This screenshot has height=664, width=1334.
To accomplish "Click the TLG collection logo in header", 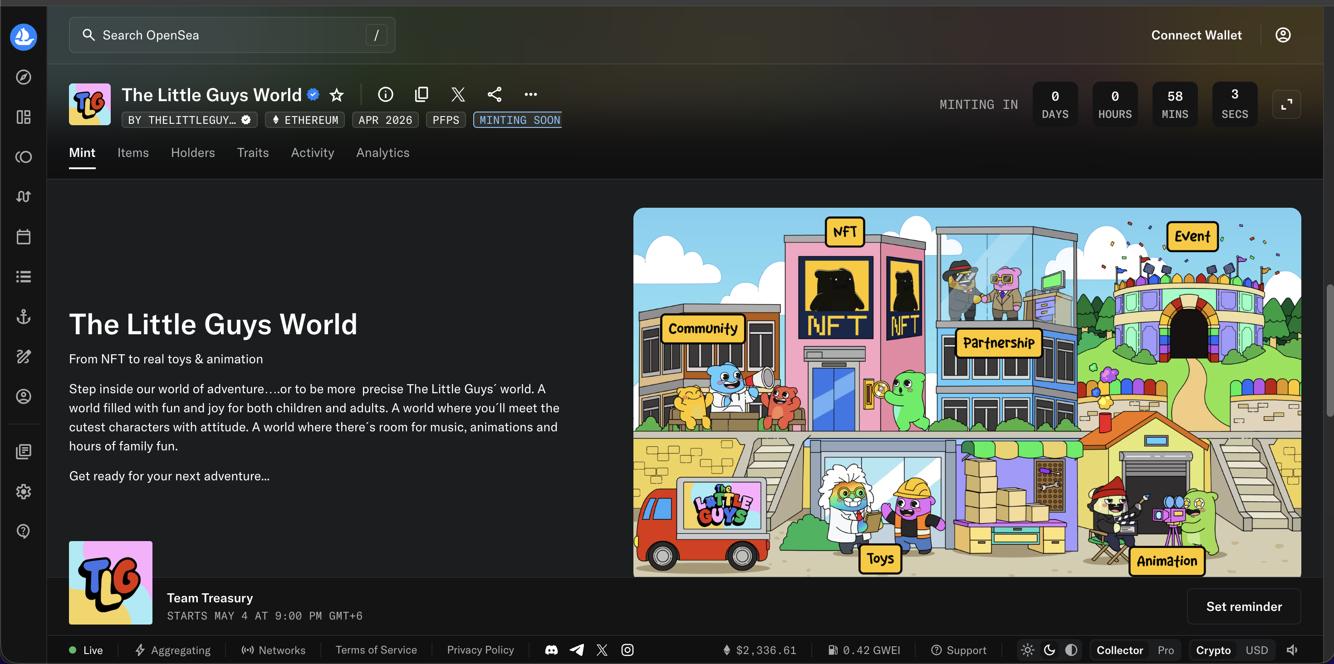I will [89, 104].
